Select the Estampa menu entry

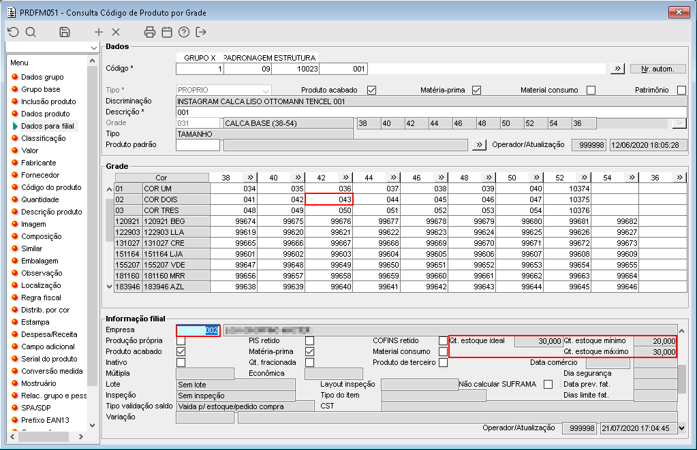point(35,322)
